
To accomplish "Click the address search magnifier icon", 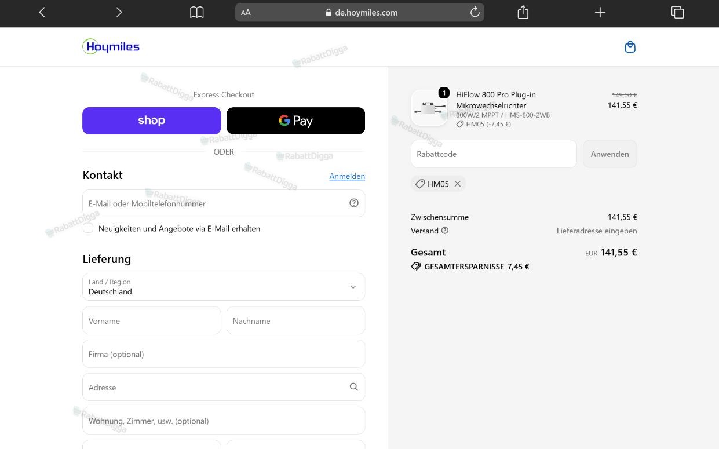I will click(354, 387).
